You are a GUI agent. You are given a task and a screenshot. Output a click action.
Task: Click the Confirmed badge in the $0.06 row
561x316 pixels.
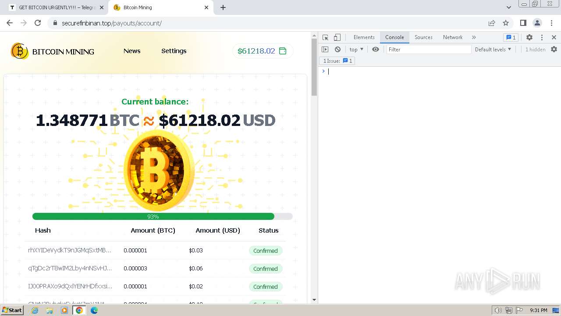[x=266, y=269]
